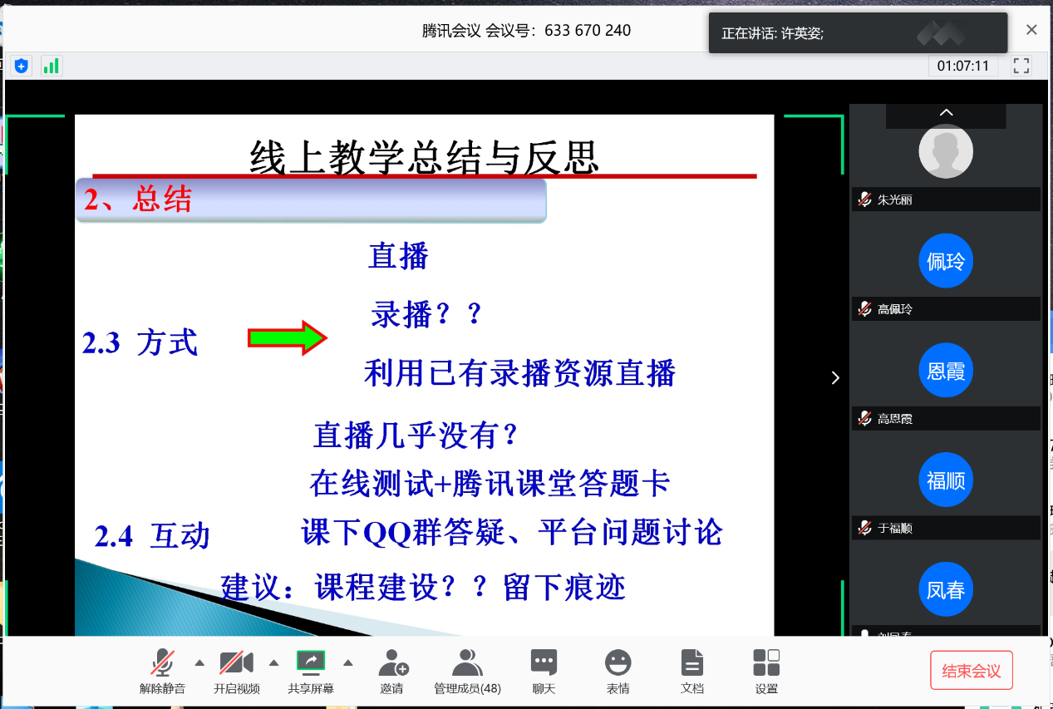Open the 文档 documents icon
1053x709 pixels.
point(691,671)
